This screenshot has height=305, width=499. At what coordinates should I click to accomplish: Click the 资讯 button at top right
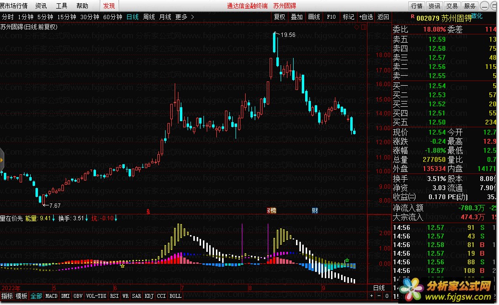click(434, 6)
